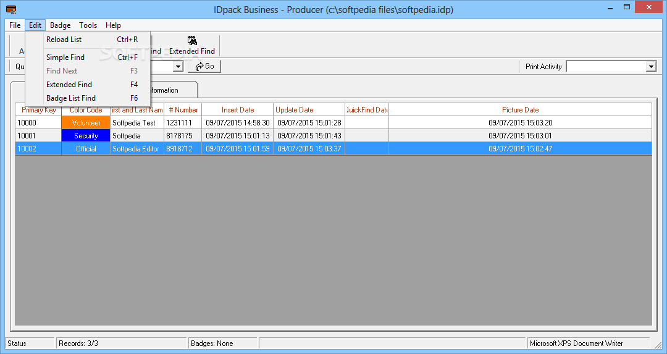Click picture date 09/07/2015 15:03:20

pyautogui.click(x=520, y=122)
